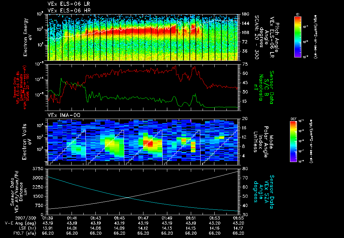Click the 01:53 time tick label
This screenshot has height=238, width=344.
pos(215,218)
